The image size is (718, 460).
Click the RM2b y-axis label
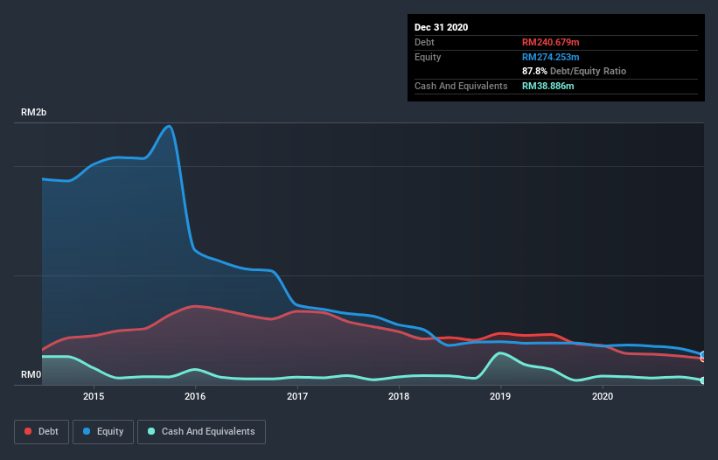coord(33,112)
